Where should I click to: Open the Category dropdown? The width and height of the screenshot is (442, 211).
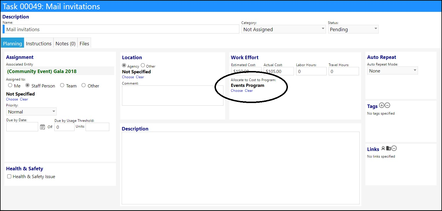[x=284, y=29]
